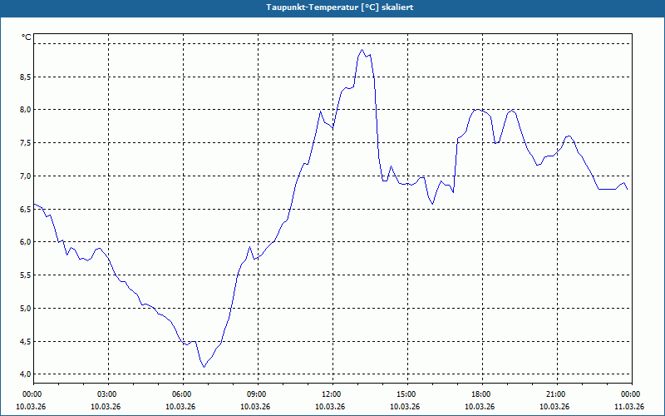Click the 6,0 y-axis label

click(27, 242)
